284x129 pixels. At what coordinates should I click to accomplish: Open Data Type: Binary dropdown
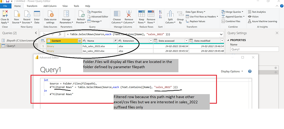pos(195,12)
